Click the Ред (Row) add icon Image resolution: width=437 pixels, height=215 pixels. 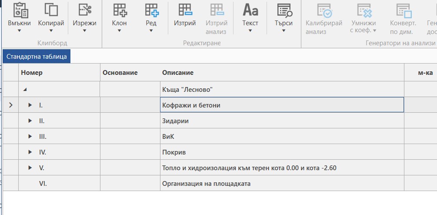tap(151, 10)
